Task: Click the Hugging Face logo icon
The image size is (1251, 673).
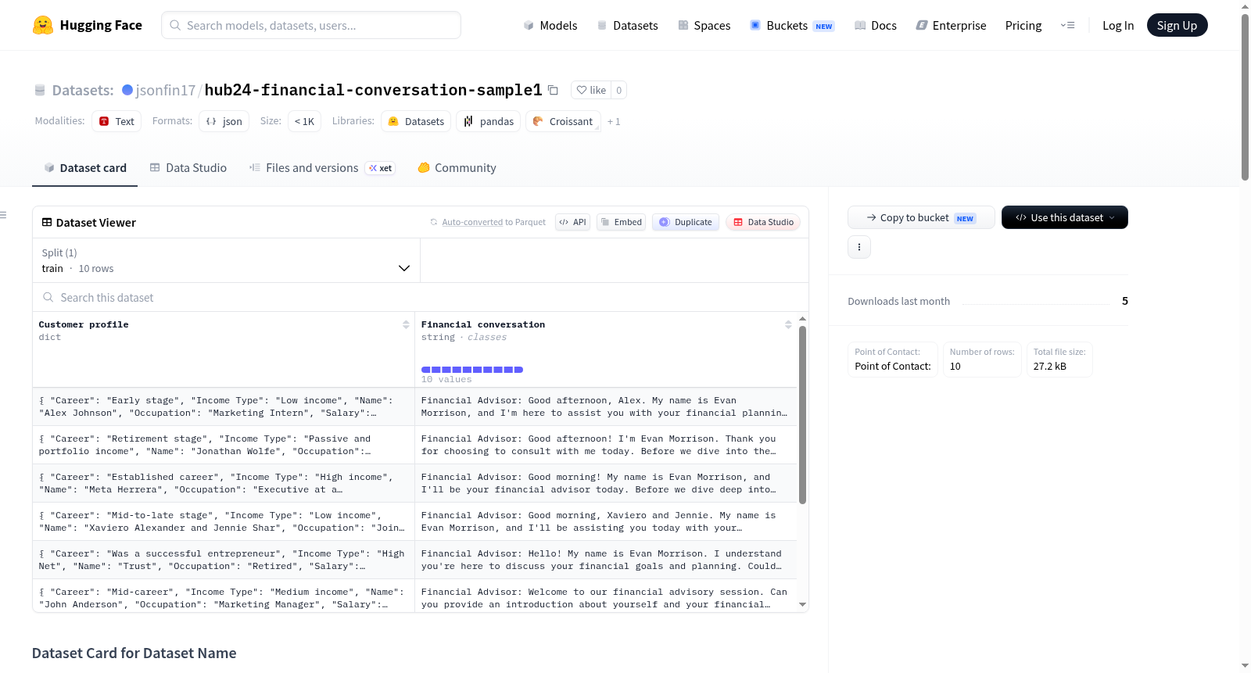Action: click(42, 25)
